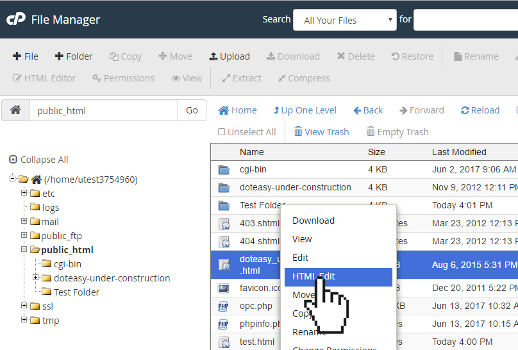Create a new file with File button
The image size is (518, 350).
(x=26, y=56)
